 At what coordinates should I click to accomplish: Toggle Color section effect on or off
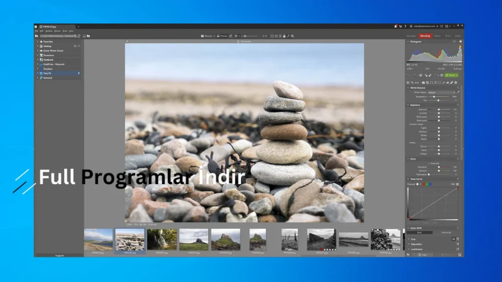point(458,159)
